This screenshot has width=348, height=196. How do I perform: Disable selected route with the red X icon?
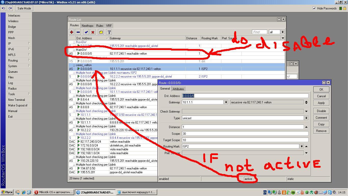click(x=93, y=32)
